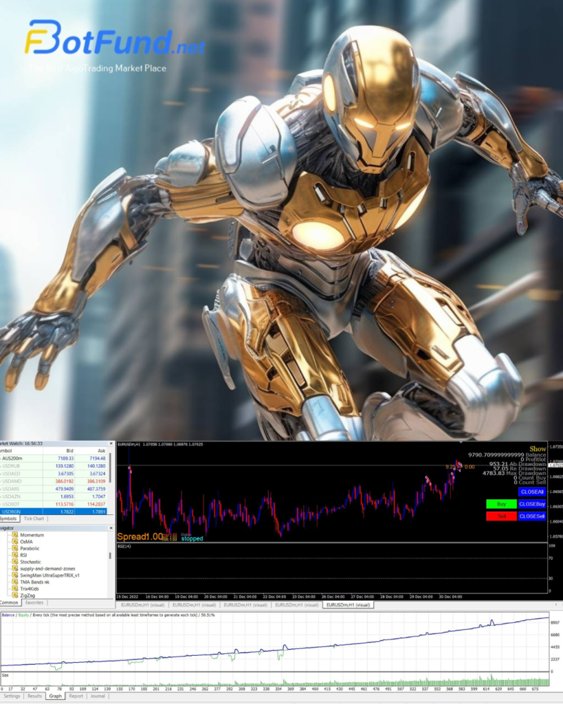Open the Report tab in tester
Image resolution: width=563 pixels, height=704 pixels.
(x=76, y=696)
